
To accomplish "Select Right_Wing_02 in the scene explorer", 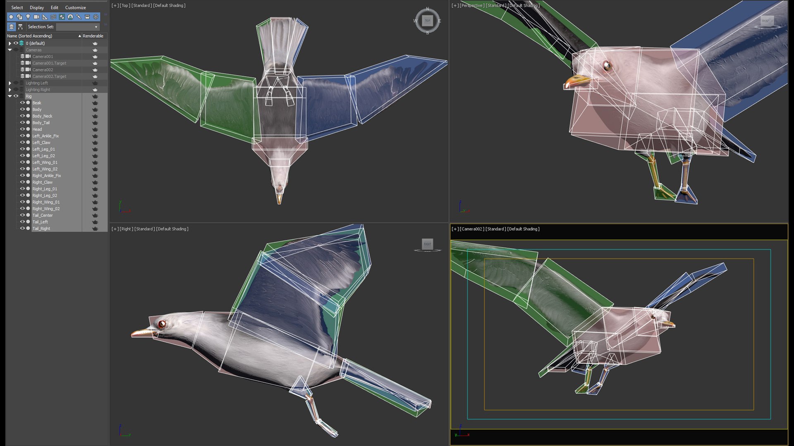I will (46, 209).
